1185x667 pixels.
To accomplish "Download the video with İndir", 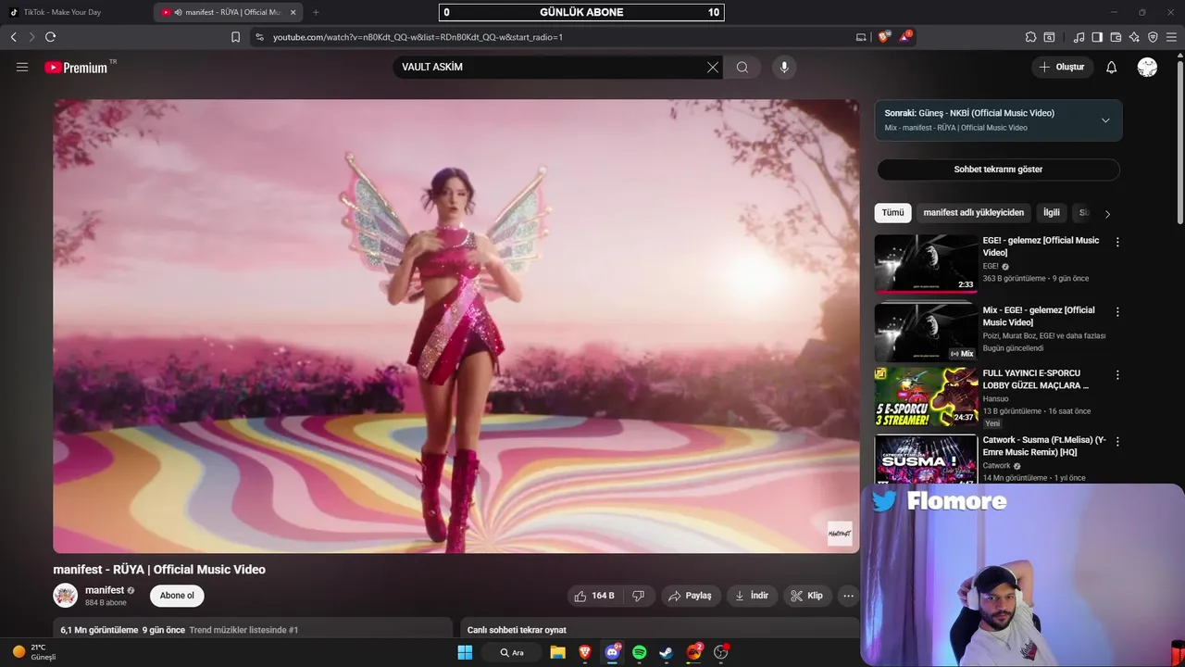I will (x=752, y=596).
